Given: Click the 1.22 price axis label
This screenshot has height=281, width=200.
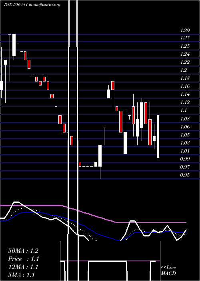Looking at the screenshot, I should point(185,62).
